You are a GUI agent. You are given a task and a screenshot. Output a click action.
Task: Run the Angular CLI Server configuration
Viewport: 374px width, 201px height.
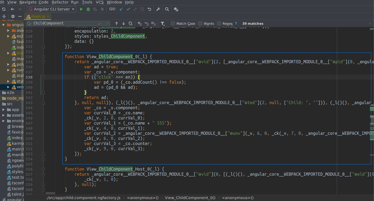[81, 9]
